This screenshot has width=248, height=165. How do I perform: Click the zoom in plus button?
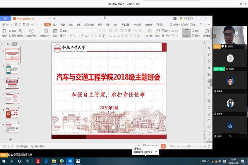click(x=205, y=146)
